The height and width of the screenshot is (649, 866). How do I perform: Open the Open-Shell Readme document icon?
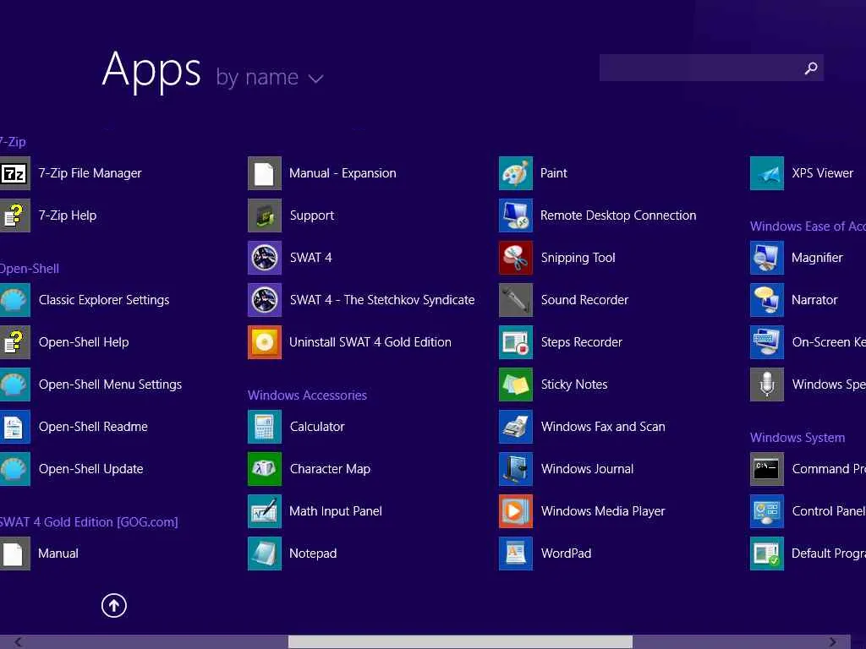14,427
